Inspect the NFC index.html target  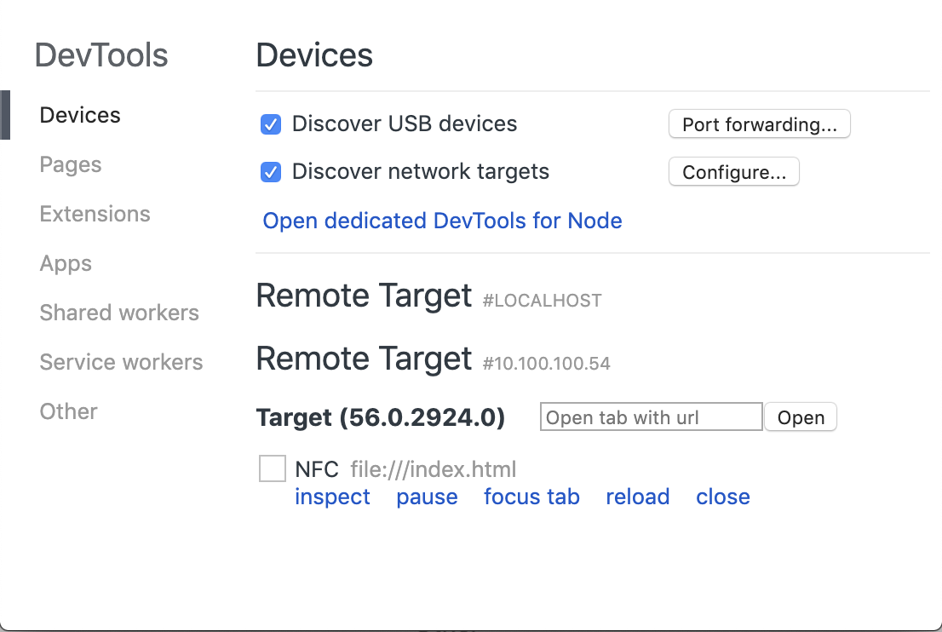point(332,497)
